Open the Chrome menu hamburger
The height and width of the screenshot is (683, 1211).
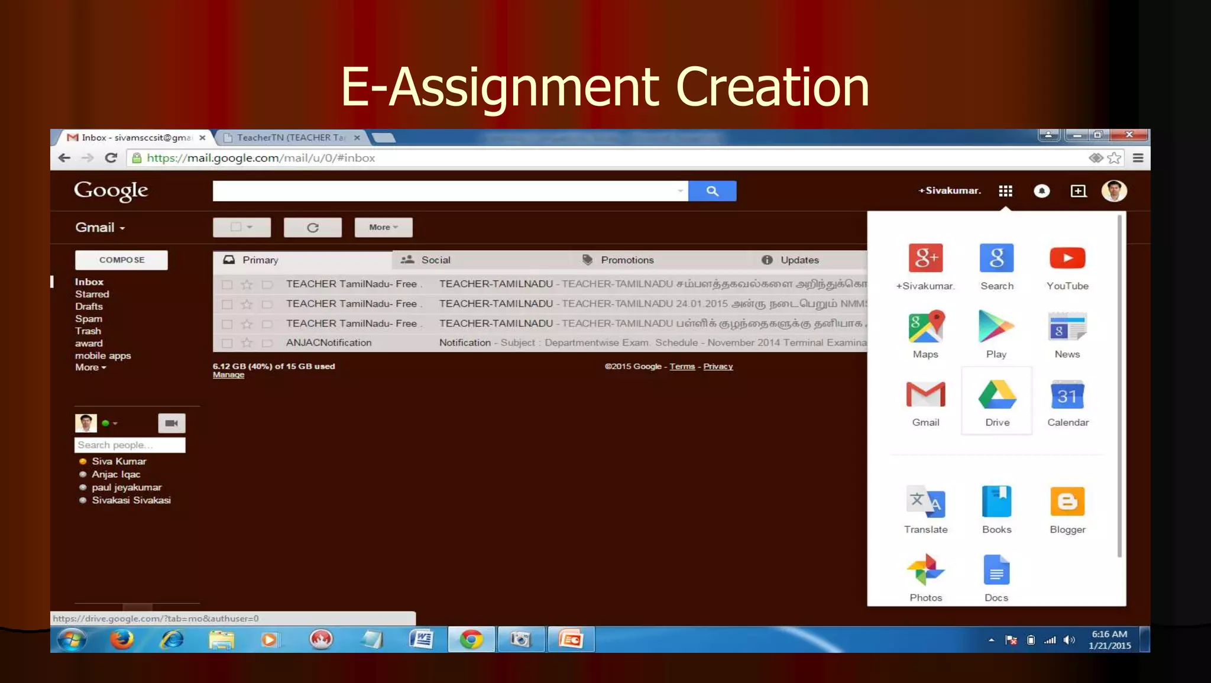pos(1138,158)
